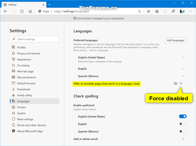
Task: Click the Add or delete words row
Action: tap(130, 139)
